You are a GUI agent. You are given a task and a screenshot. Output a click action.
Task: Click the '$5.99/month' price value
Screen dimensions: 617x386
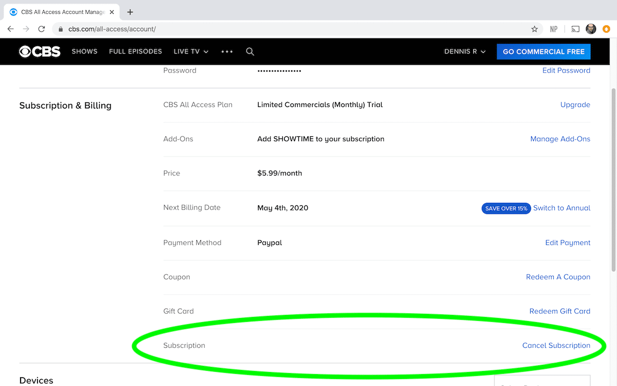(x=280, y=173)
